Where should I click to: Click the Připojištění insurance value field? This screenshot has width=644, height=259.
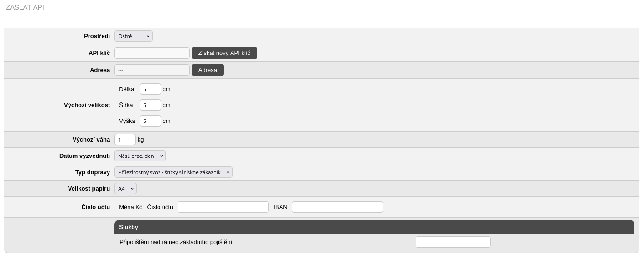(453, 242)
